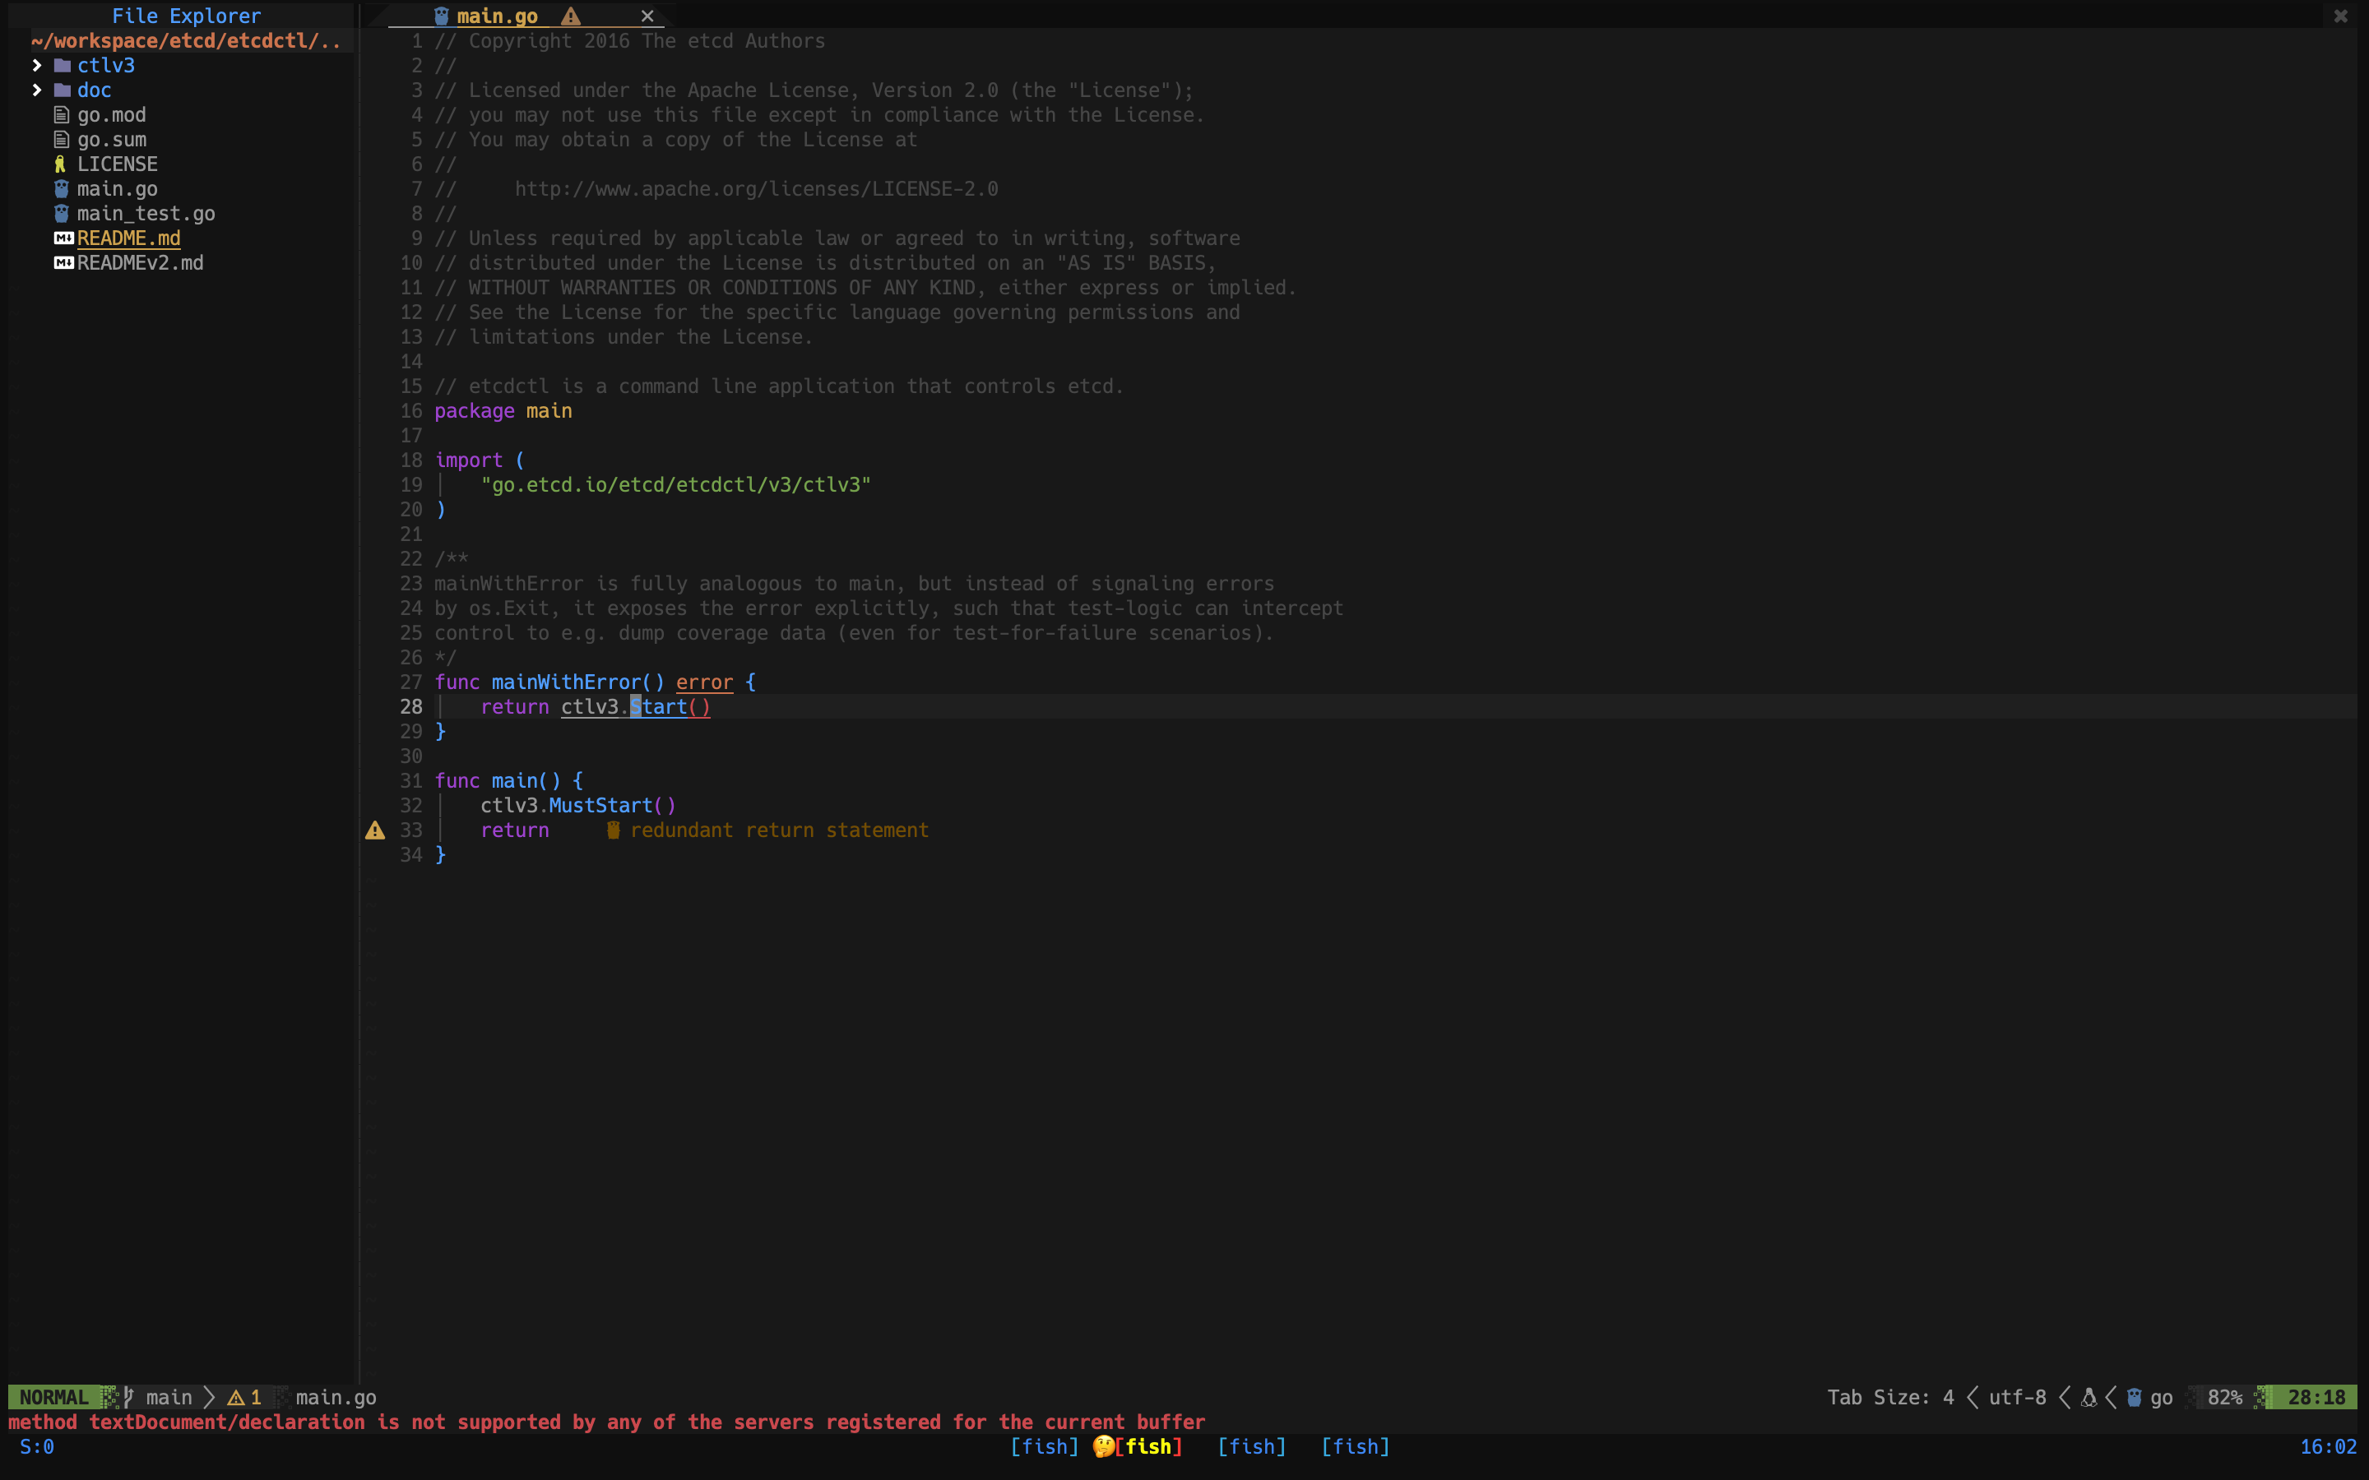Click the Linux penguin icon in the statusline

click(2091, 1398)
